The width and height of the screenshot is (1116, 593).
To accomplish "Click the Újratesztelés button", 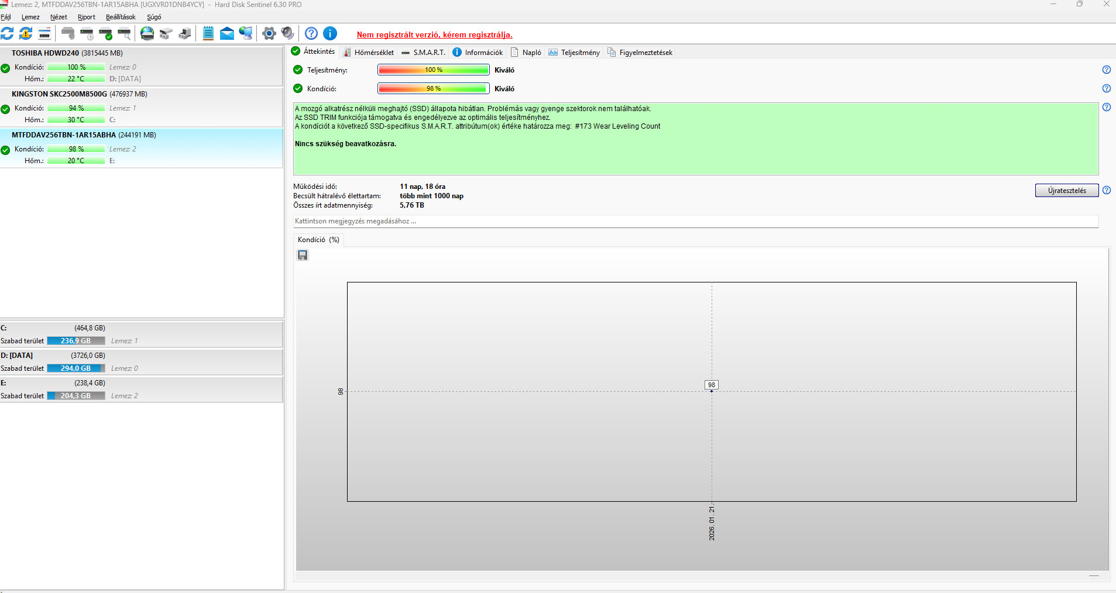I will [1067, 191].
